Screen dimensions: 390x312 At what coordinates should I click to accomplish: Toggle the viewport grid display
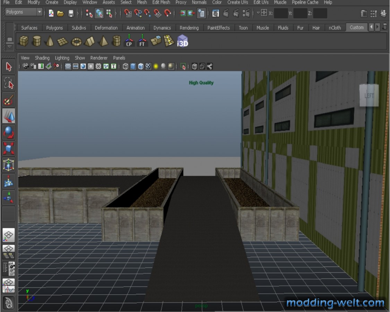click(68, 67)
